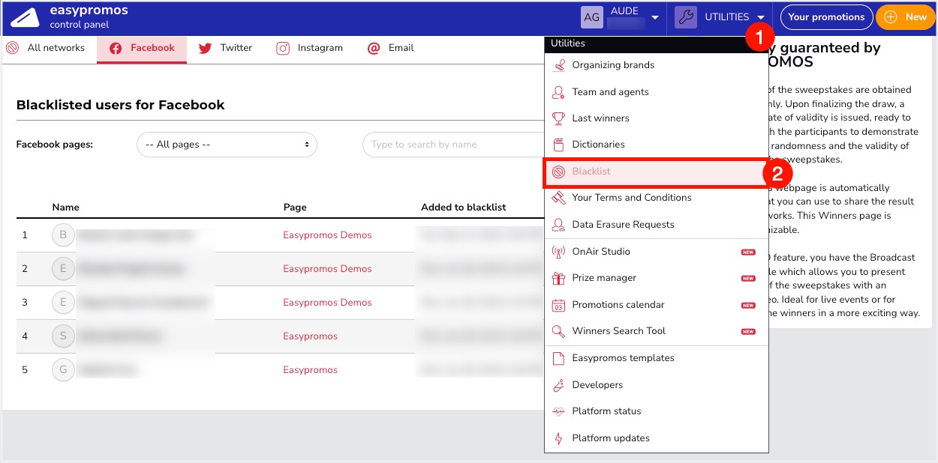The width and height of the screenshot is (938, 463).
Task: Click the Winners Search Tool magnifier icon
Action: (x=558, y=331)
